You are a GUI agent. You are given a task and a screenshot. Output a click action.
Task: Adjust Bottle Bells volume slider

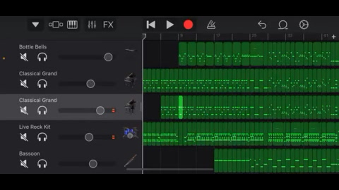[108, 57]
